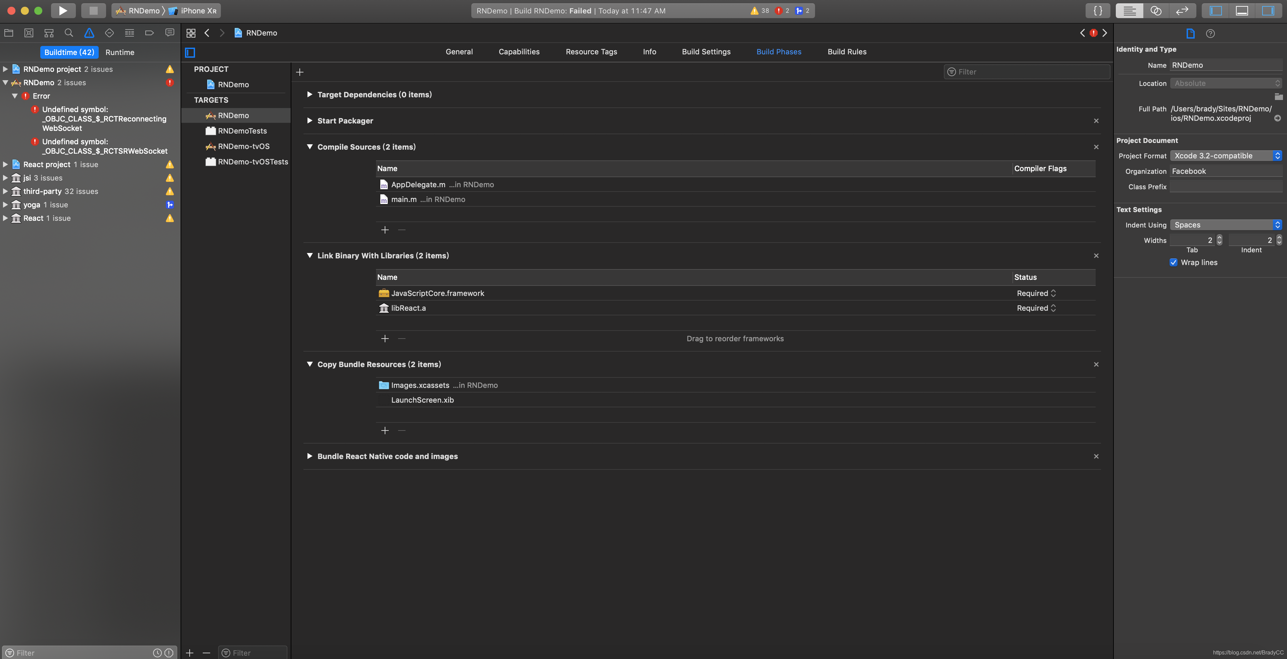Hide the right inspectors panel

[x=1268, y=10]
